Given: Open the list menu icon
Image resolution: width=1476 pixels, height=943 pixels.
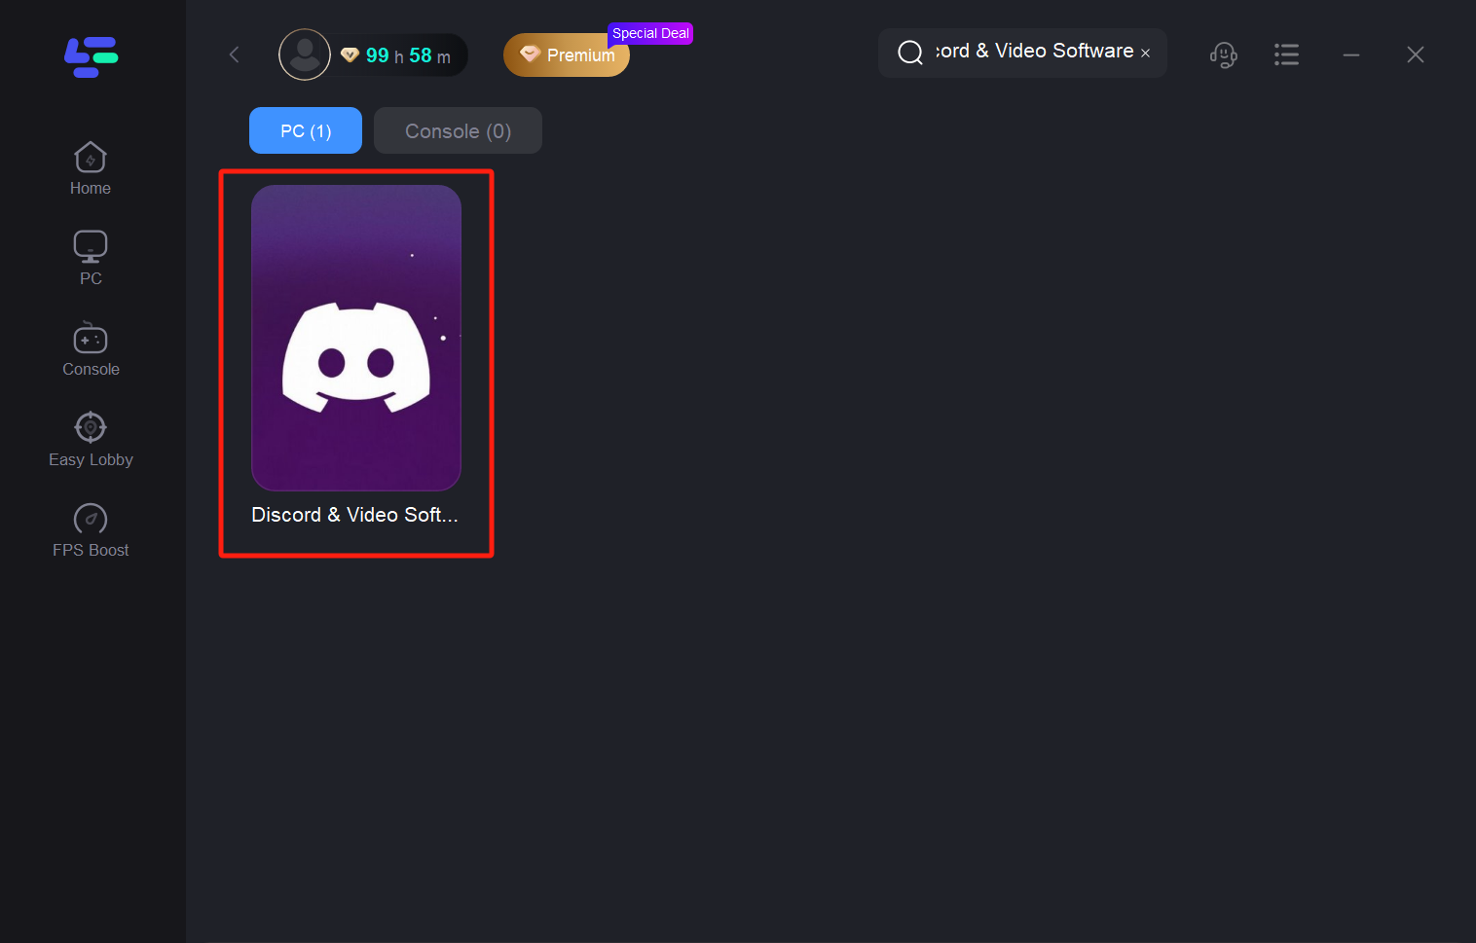Looking at the screenshot, I should (1286, 54).
